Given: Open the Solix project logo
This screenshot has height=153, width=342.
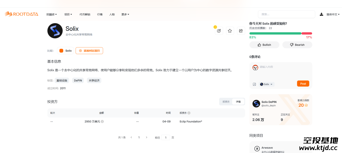Looking at the screenshot, I should pyautogui.click(x=55, y=31).
